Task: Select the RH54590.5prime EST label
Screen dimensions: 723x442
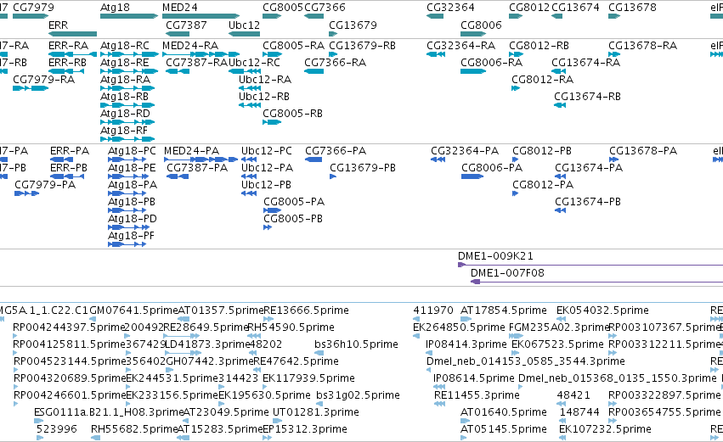Action: click(x=291, y=327)
